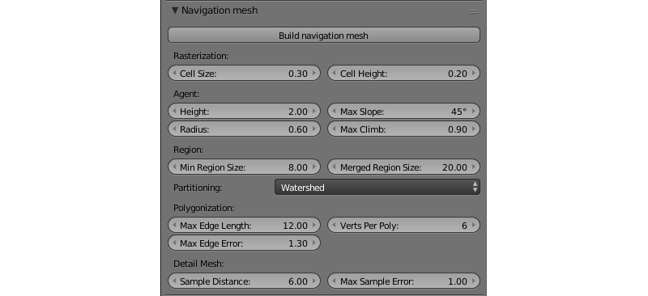The width and height of the screenshot is (648, 296).
Task: Click Build navigation mesh button
Action: (323, 35)
